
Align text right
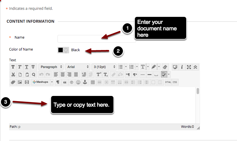point(69,74)
